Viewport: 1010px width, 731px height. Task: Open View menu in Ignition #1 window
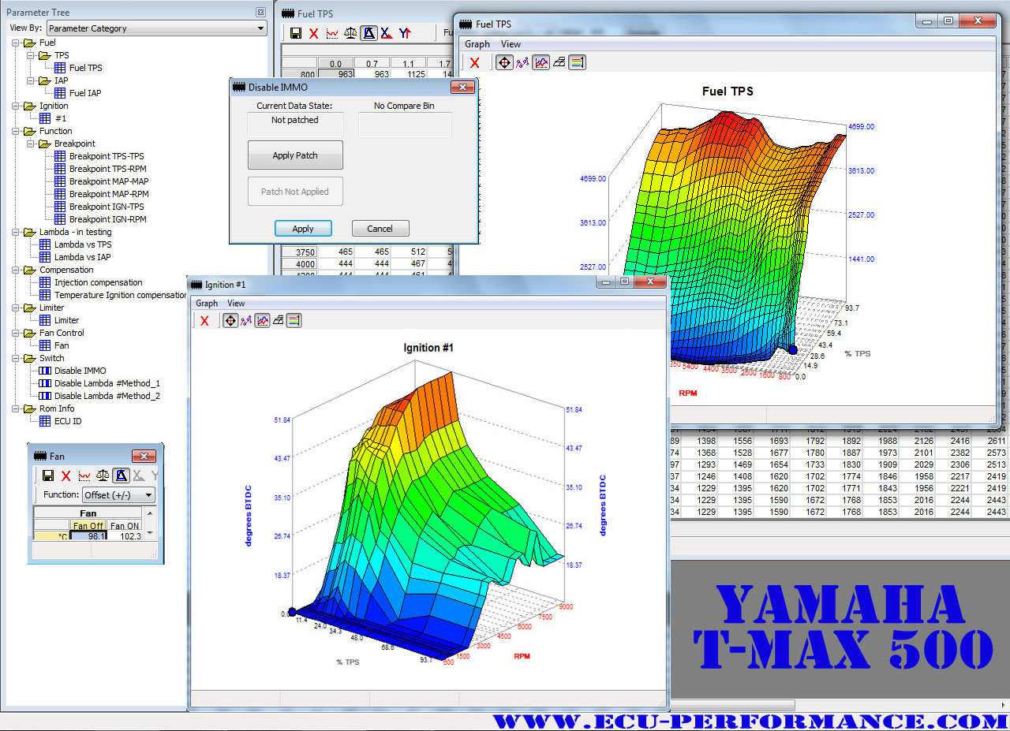pyautogui.click(x=236, y=303)
